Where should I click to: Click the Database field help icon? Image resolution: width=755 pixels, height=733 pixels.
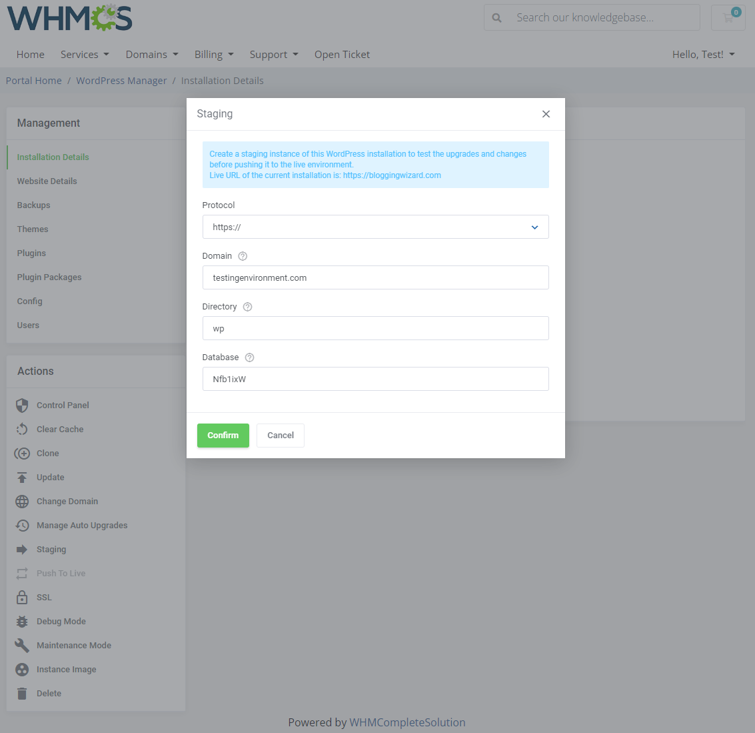pyautogui.click(x=249, y=357)
